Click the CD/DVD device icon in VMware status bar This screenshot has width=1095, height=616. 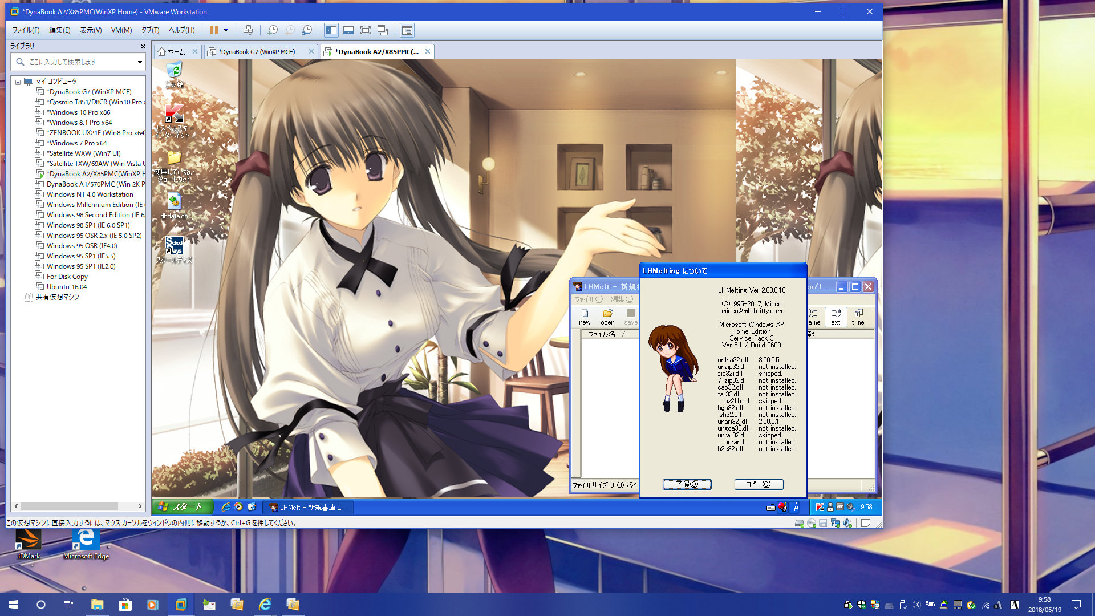[x=812, y=523]
